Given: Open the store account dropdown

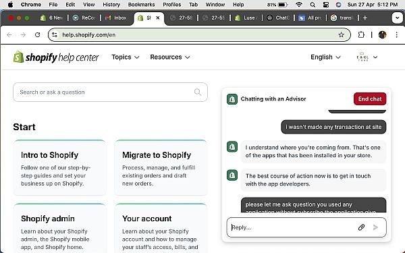Looking at the screenshot, I should coord(367,57).
